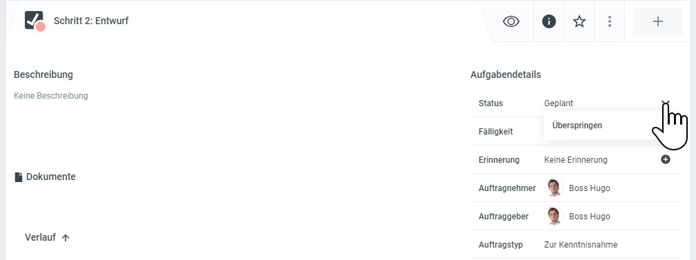
Task: Add a reminder with the plus icon
Action: click(x=666, y=159)
